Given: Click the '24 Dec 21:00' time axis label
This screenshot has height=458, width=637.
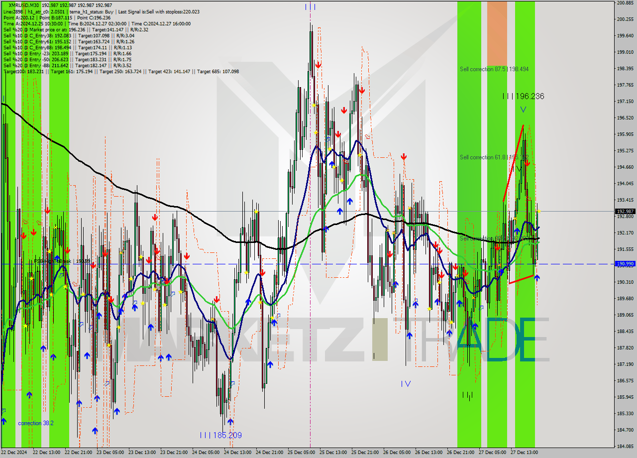Looking at the screenshot, I should coord(269,453).
